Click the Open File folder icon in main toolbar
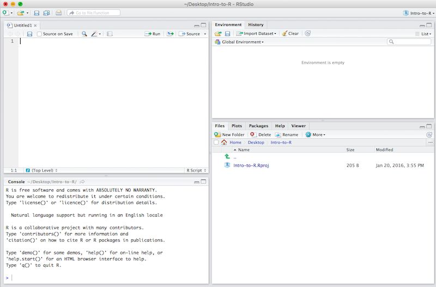The width and height of the screenshot is (436, 287). pyautogui.click(x=20, y=13)
